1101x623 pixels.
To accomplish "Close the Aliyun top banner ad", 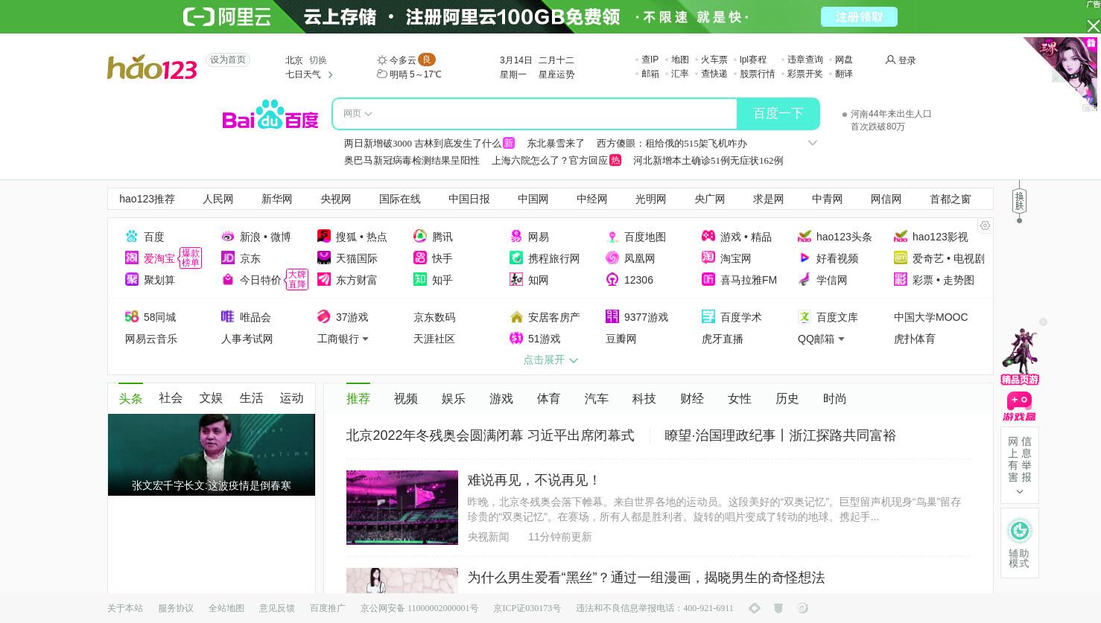I will click(1093, 26).
